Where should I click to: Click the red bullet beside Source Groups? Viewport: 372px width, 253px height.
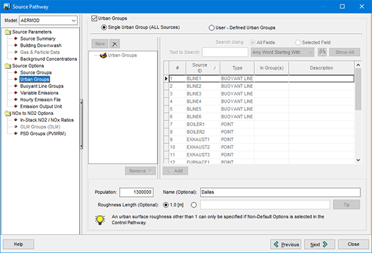16,72
